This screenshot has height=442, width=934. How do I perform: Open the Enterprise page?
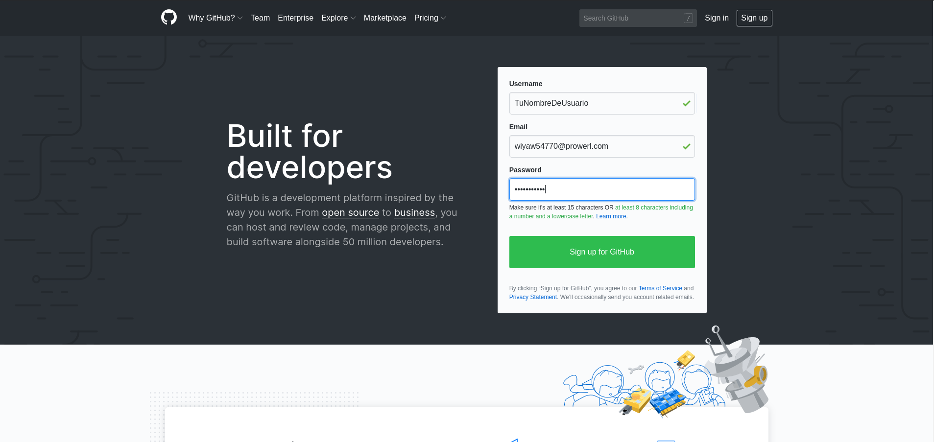click(x=295, y=18)
